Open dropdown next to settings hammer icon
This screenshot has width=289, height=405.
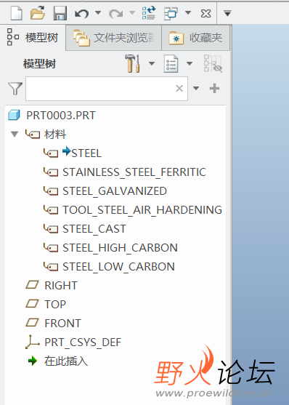click(152, 63)
